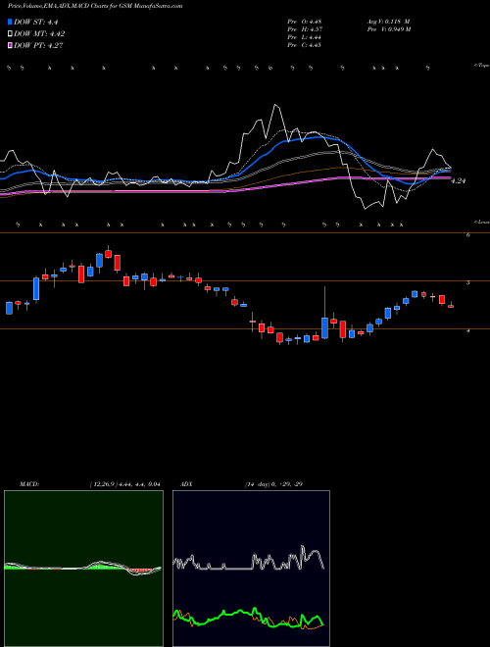Click the 4 price axis label
The width and height of the screenshot is (490, 647).
(x=468, y=330)
